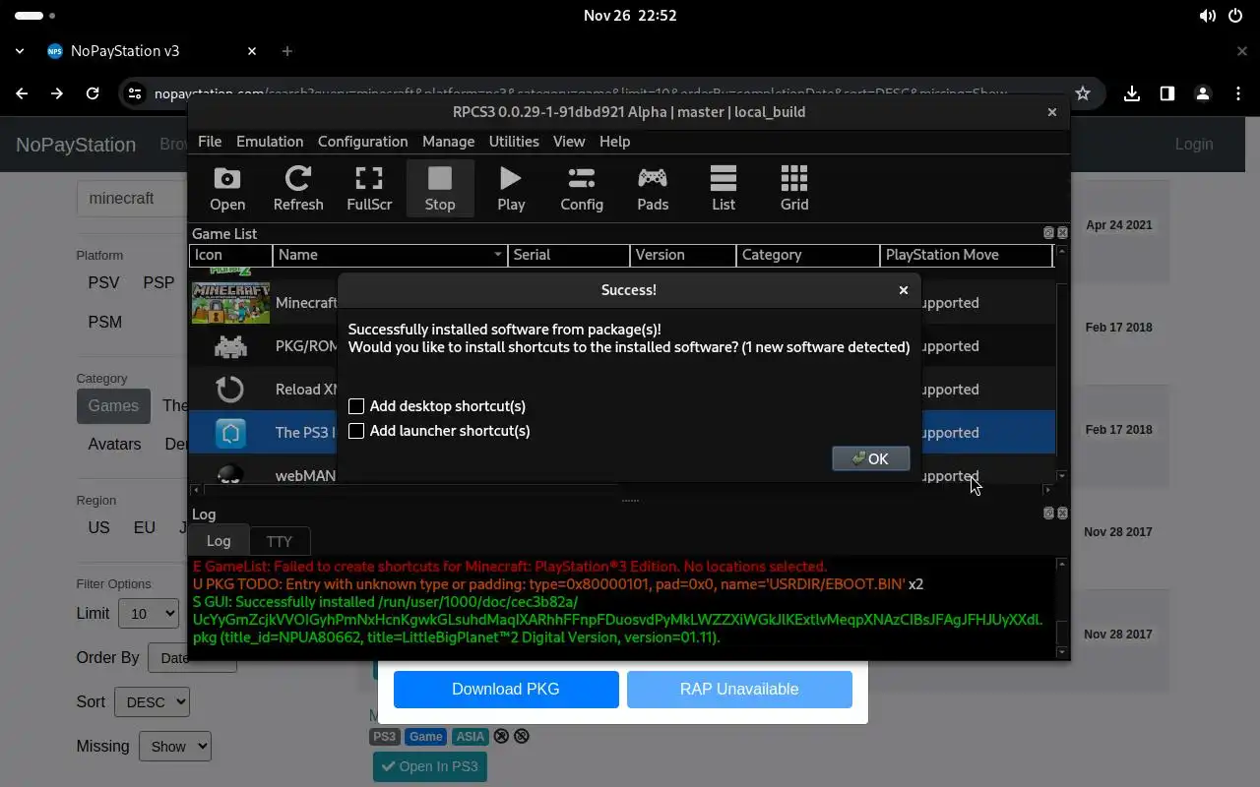The image size is (1260, 787).
Task: Bookmark this page with the star icon
Action: pos(1083,93)
